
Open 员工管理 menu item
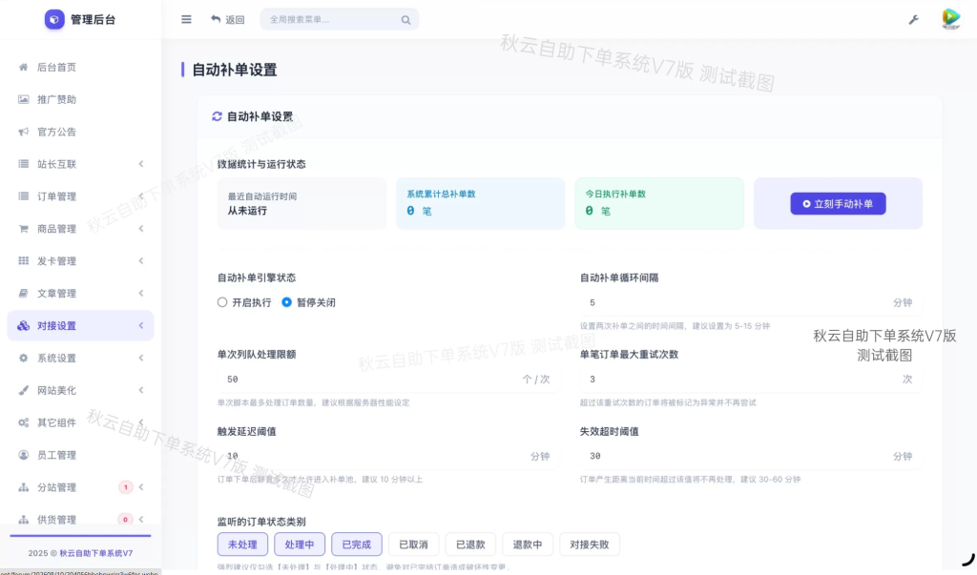[x=80, y=455]
